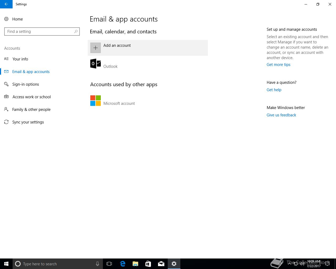336x269 pixels.
Task: Click the Find a setting search box
Action: [x=39, y=32]
